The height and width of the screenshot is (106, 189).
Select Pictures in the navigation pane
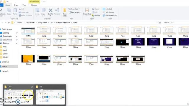pyautogui.click(x=6, y=43)
